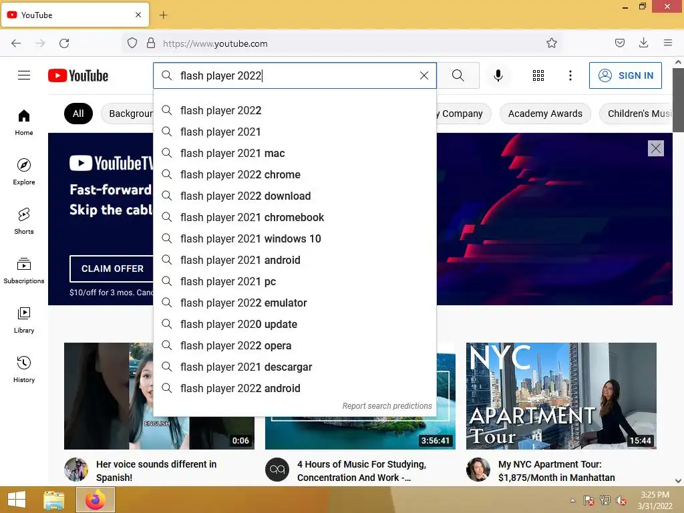The height and width of the screenshot is (513, 684).
Task: Open a new browser tab
Action: [x=163, y=15]
